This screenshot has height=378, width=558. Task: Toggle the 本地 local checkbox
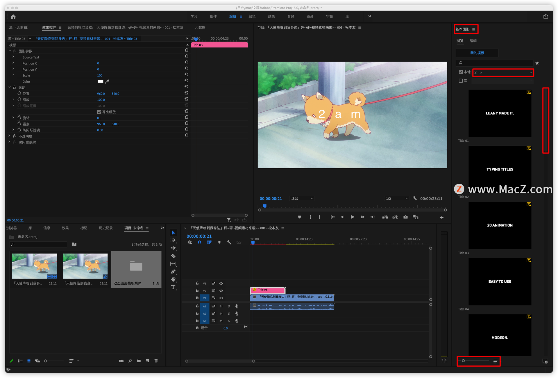click(461, 72)
